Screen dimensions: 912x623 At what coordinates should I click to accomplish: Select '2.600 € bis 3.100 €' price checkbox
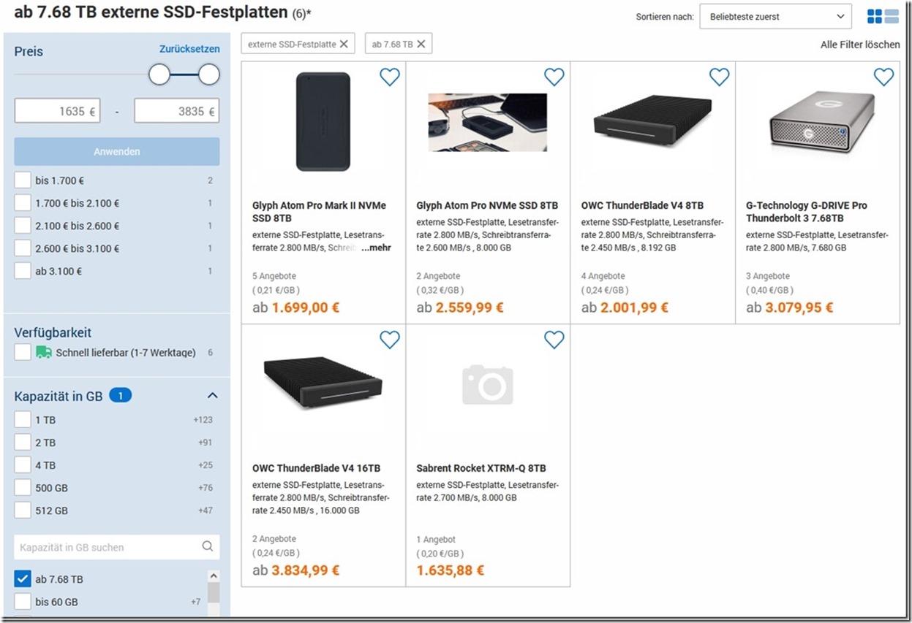click(23, 248)
